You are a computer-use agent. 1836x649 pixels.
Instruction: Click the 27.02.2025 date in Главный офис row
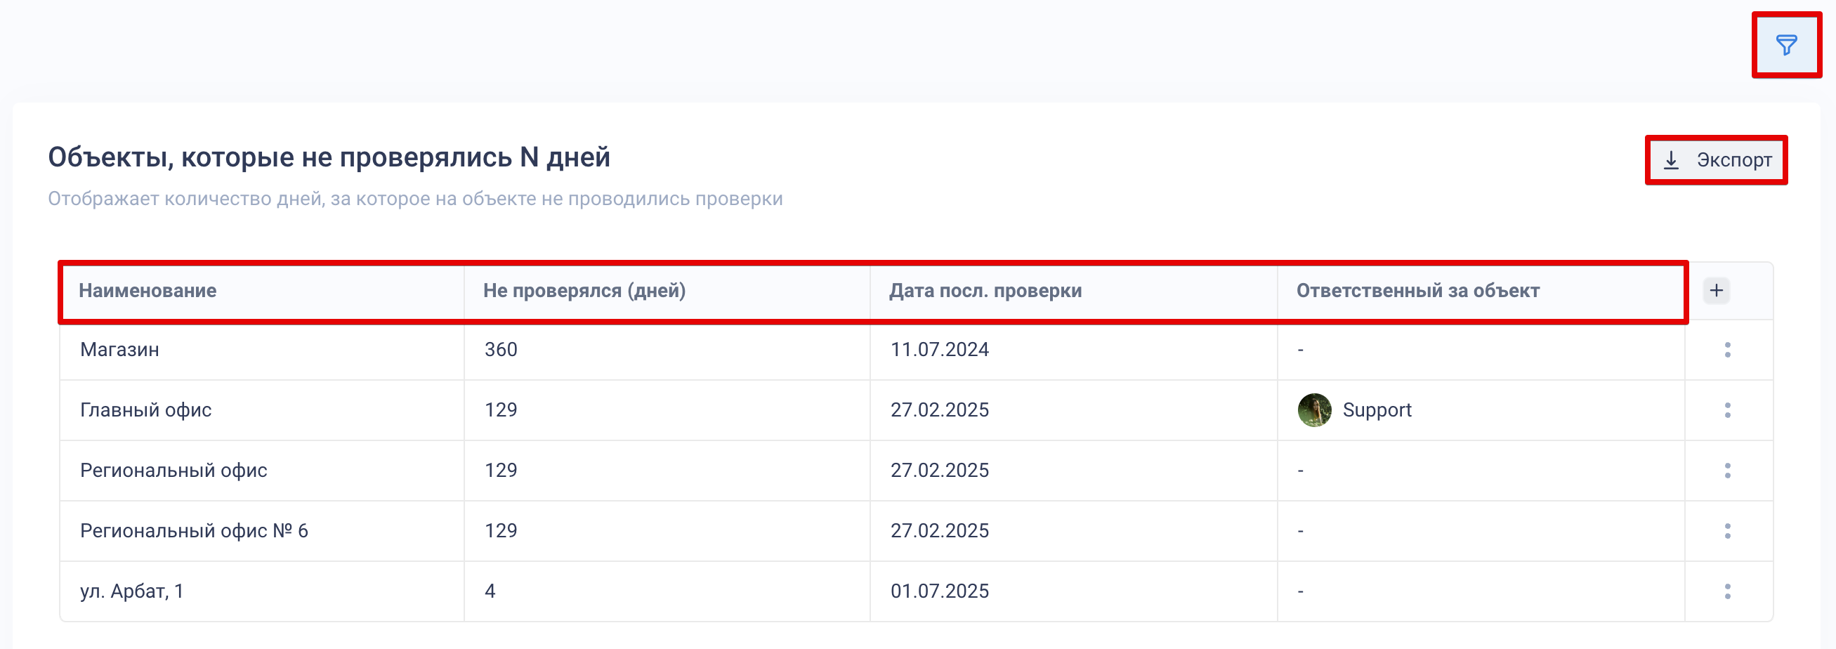coord(939,410)
